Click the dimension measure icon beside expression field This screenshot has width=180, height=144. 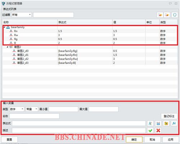click(x=158, y=123)
